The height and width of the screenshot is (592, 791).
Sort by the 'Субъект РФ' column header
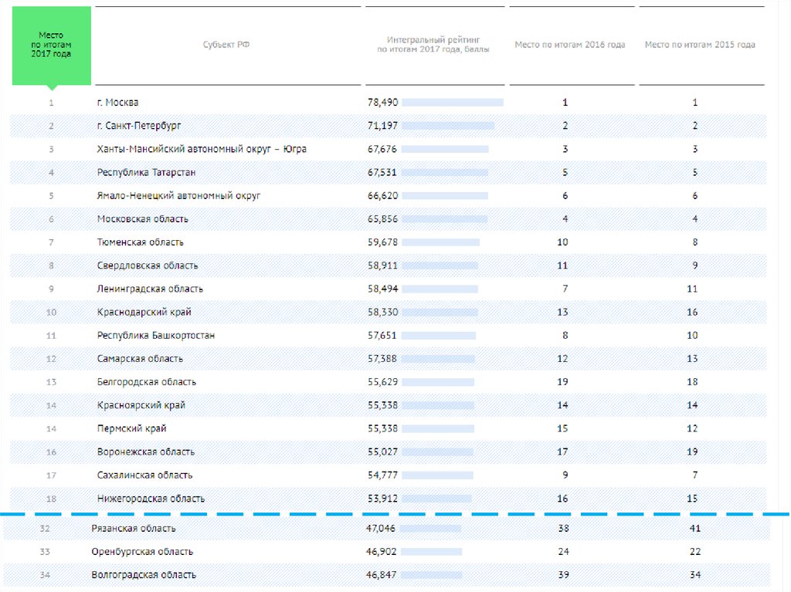coord(226,45)
